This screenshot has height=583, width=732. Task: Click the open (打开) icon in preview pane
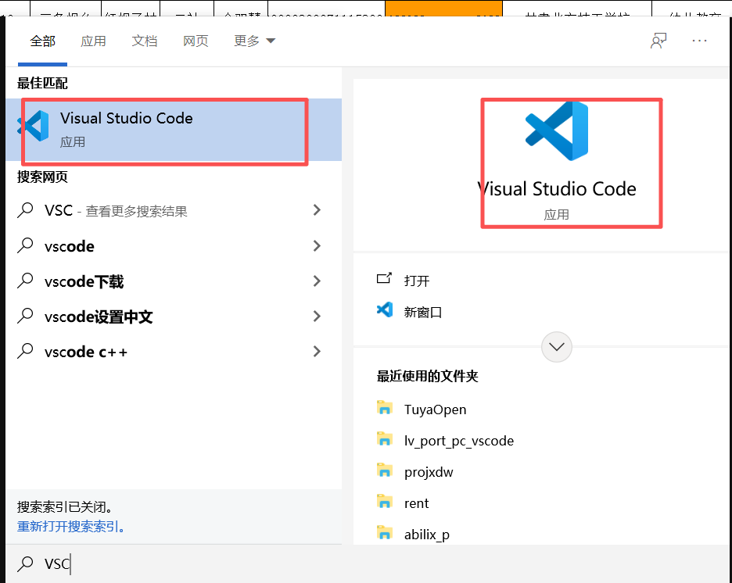pyautogui.click(x=384, y=279)
